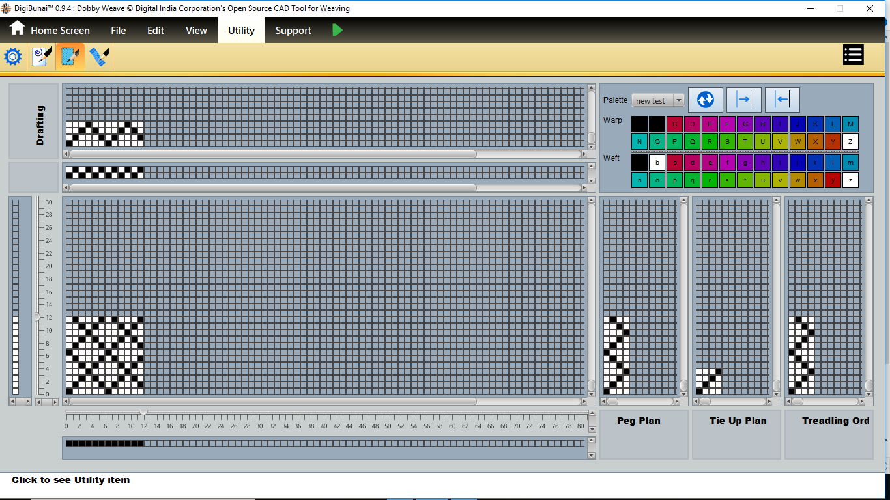890x500 pixels.
Task: Open the File menu
Action: coord(118,30)
